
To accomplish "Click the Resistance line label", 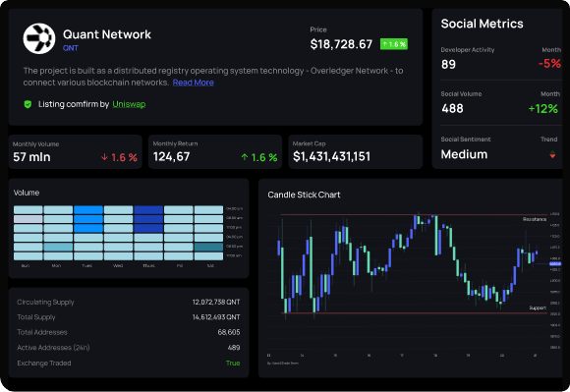I will 535,219.
